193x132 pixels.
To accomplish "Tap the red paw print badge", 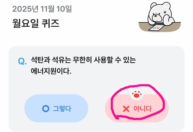I will point(137,94).
